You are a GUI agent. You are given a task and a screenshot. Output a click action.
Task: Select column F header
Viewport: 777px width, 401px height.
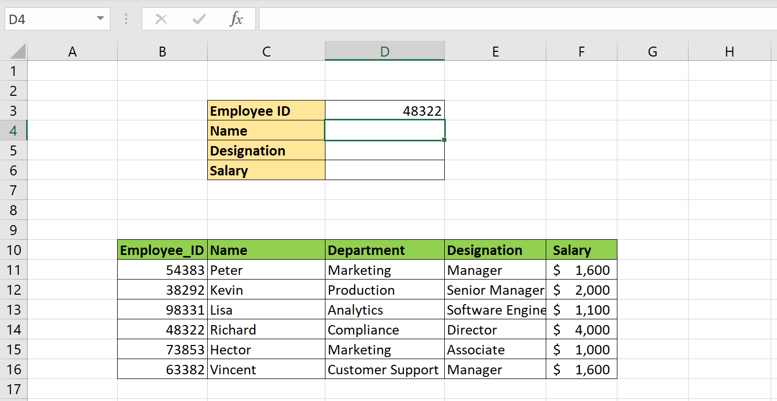(581, 51)
